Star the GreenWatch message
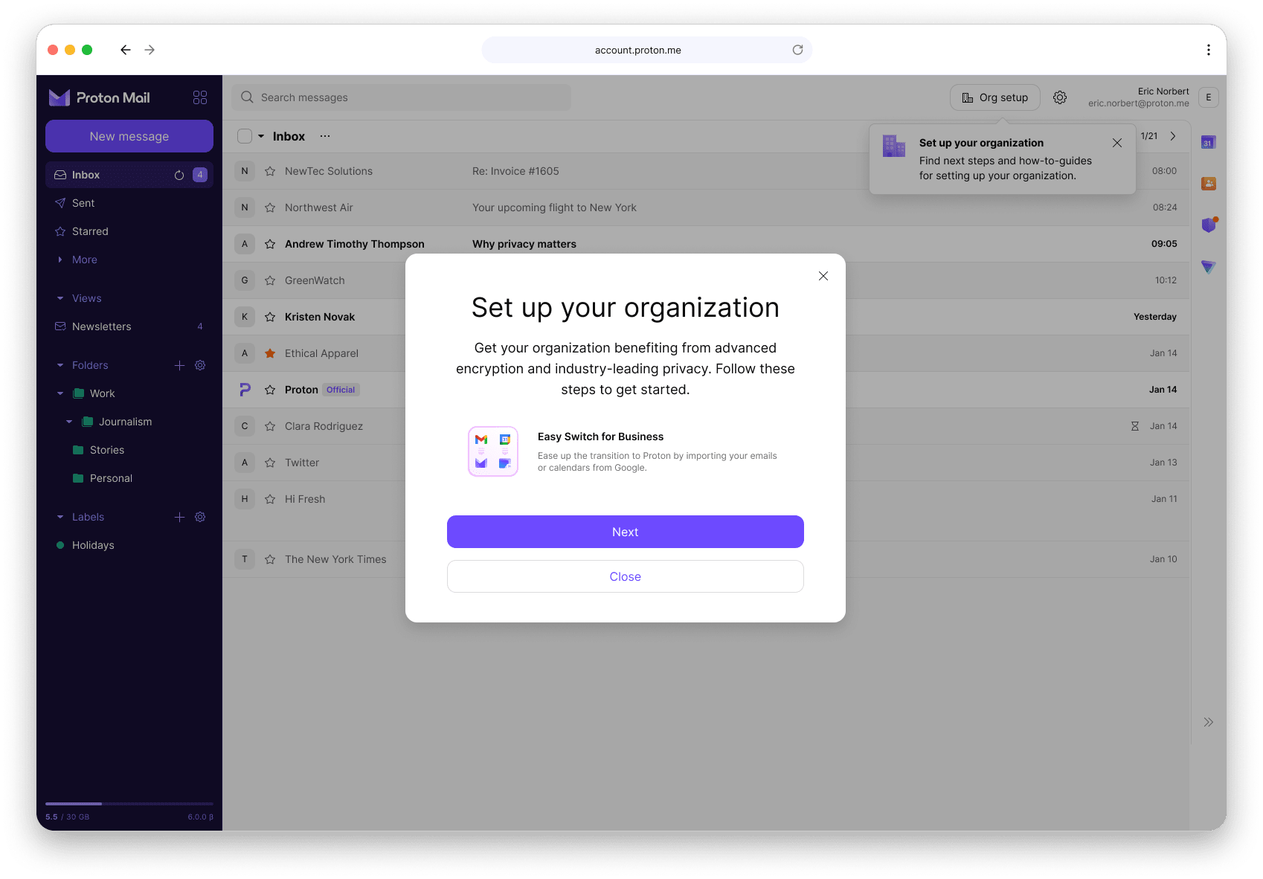Viewport: 1263px width, 879px height. tap(270, 280)
